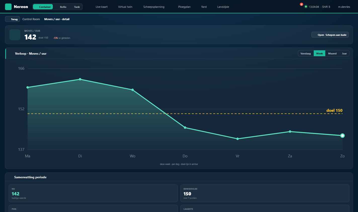Click the Gemiddelde card showing 150
Image resolution: width=358 pixels, height=212 pixels.
[265, 193]
